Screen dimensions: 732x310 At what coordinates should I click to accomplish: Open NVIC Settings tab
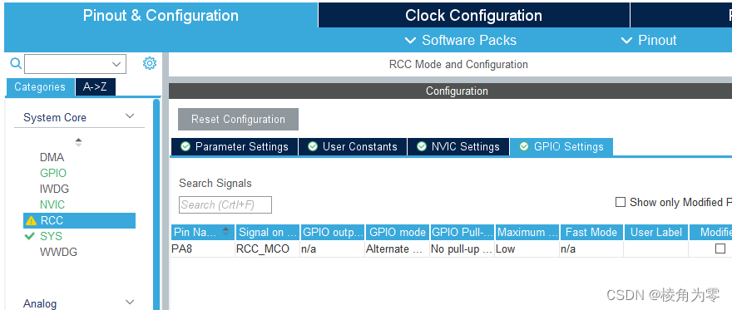point(458,147)
